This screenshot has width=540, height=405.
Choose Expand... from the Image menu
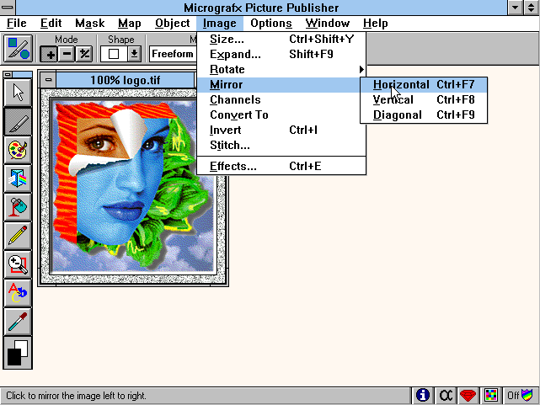point(281,55)
